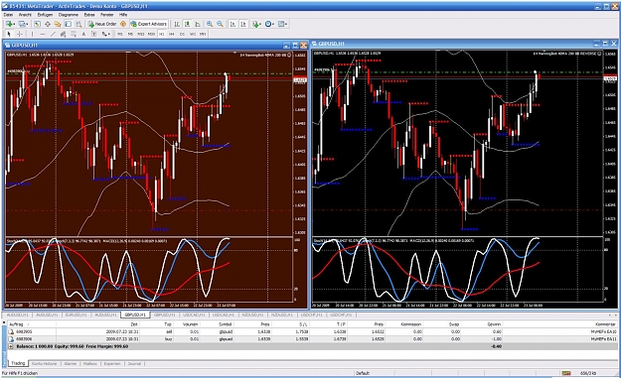The image size is (621, 378).
Task: Select the arrows objects tool
Action: [x=104, y=34]
